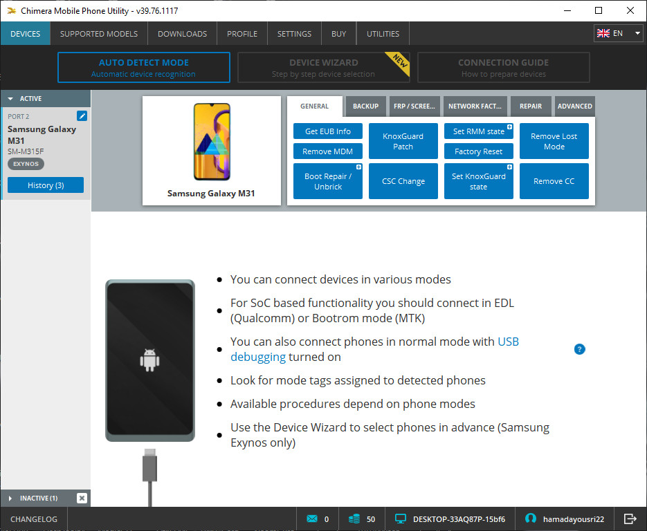Open the messages inbox via the envelope icon
647x531 pixels.
pos(313,519)
